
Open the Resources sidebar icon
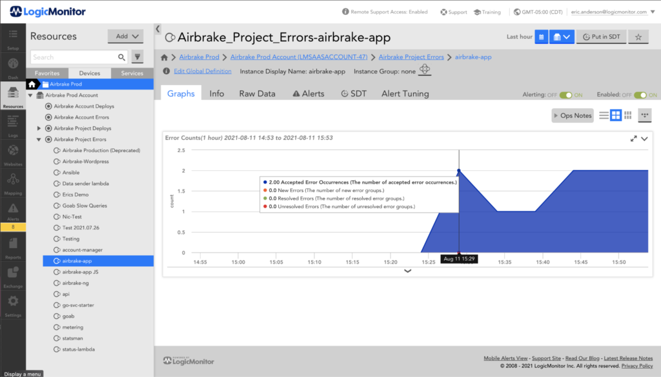click(x=13, y=97)
